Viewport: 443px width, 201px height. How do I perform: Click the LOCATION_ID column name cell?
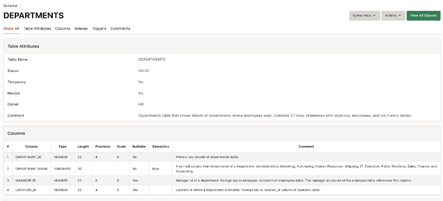coord(31,190)
